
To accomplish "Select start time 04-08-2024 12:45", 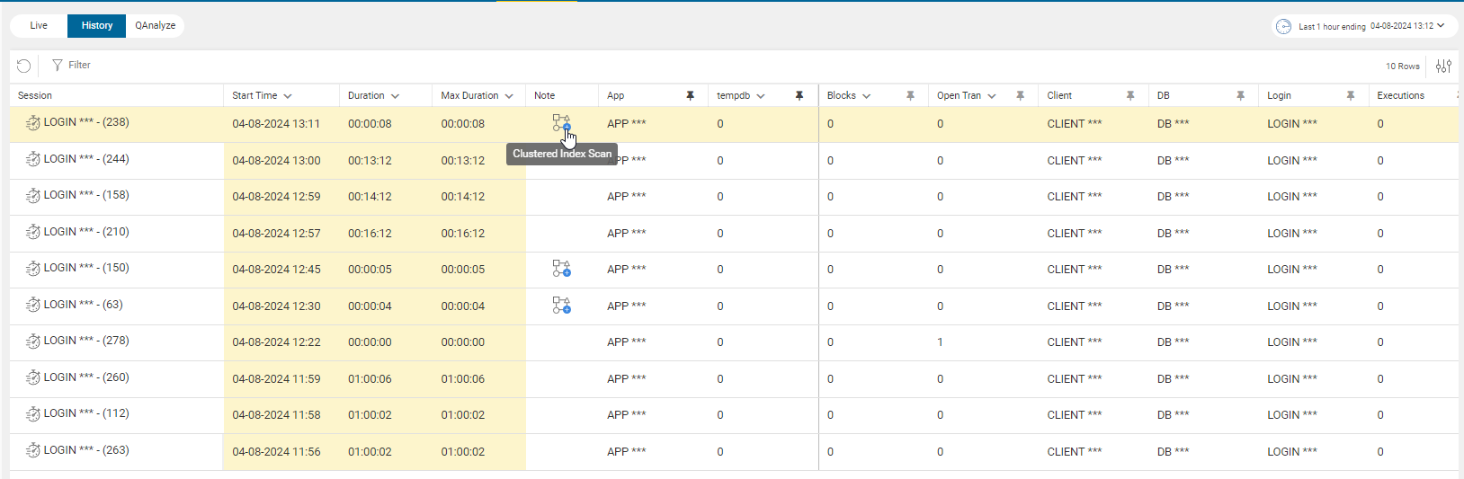I will tap(276, 270).
